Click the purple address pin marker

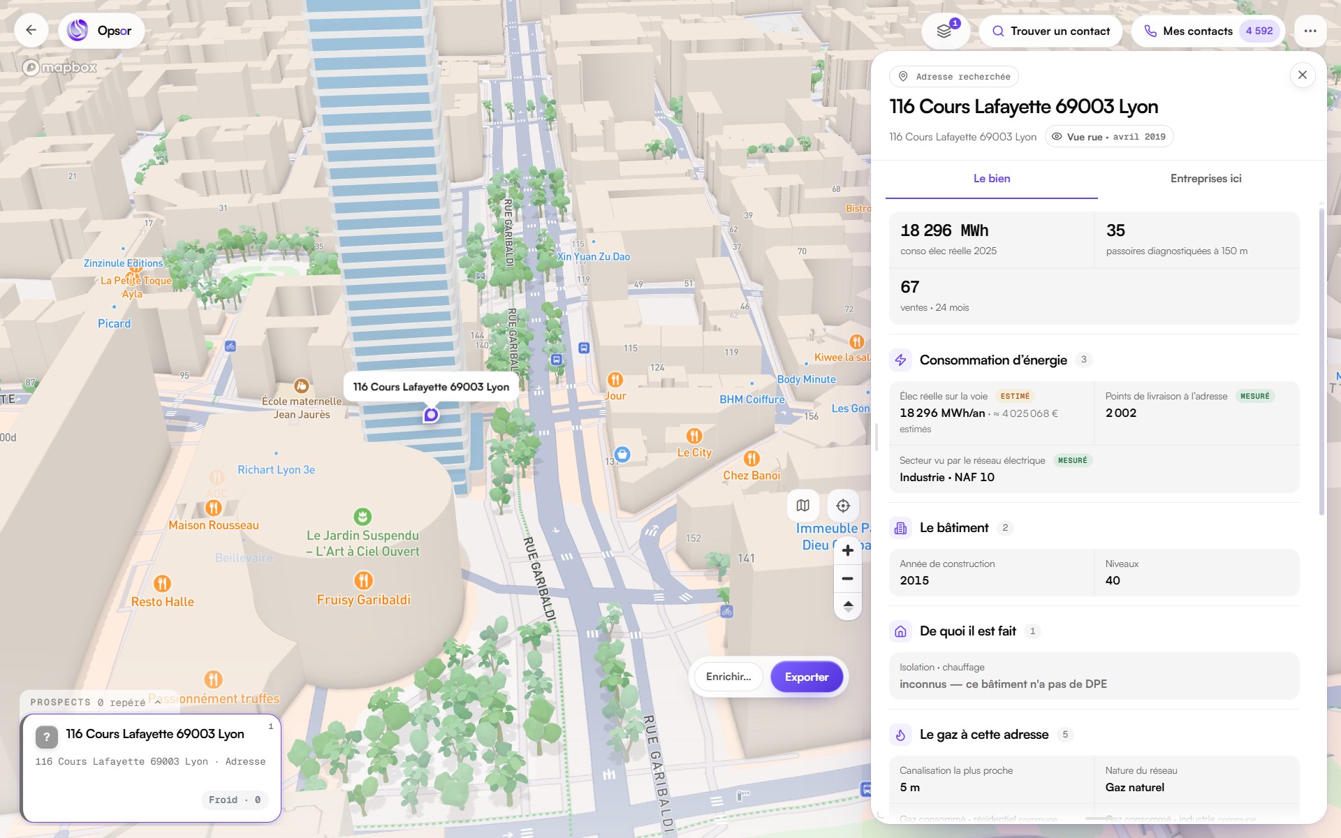[x=431, y=415]
